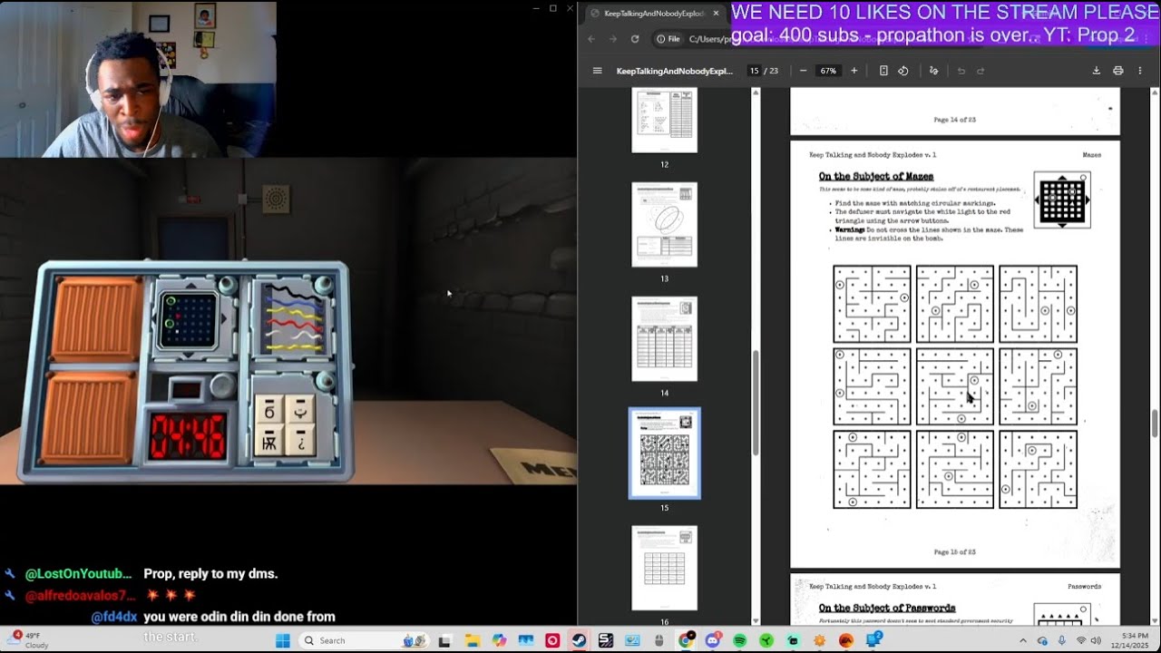Screen dimensions: 1161x653
Task: Click the PDF page number field
Action: coord(754,71)
